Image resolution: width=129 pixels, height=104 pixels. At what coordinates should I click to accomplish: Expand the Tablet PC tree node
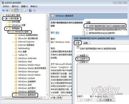tap(13, 55)
